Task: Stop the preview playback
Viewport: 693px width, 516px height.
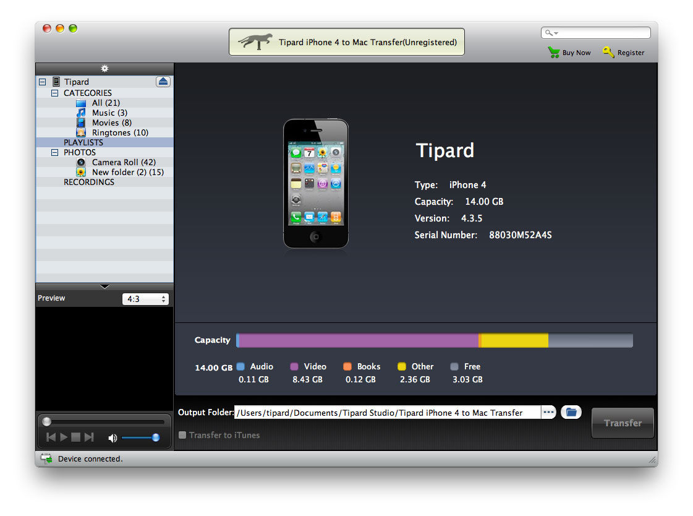Action: point(76,437)
